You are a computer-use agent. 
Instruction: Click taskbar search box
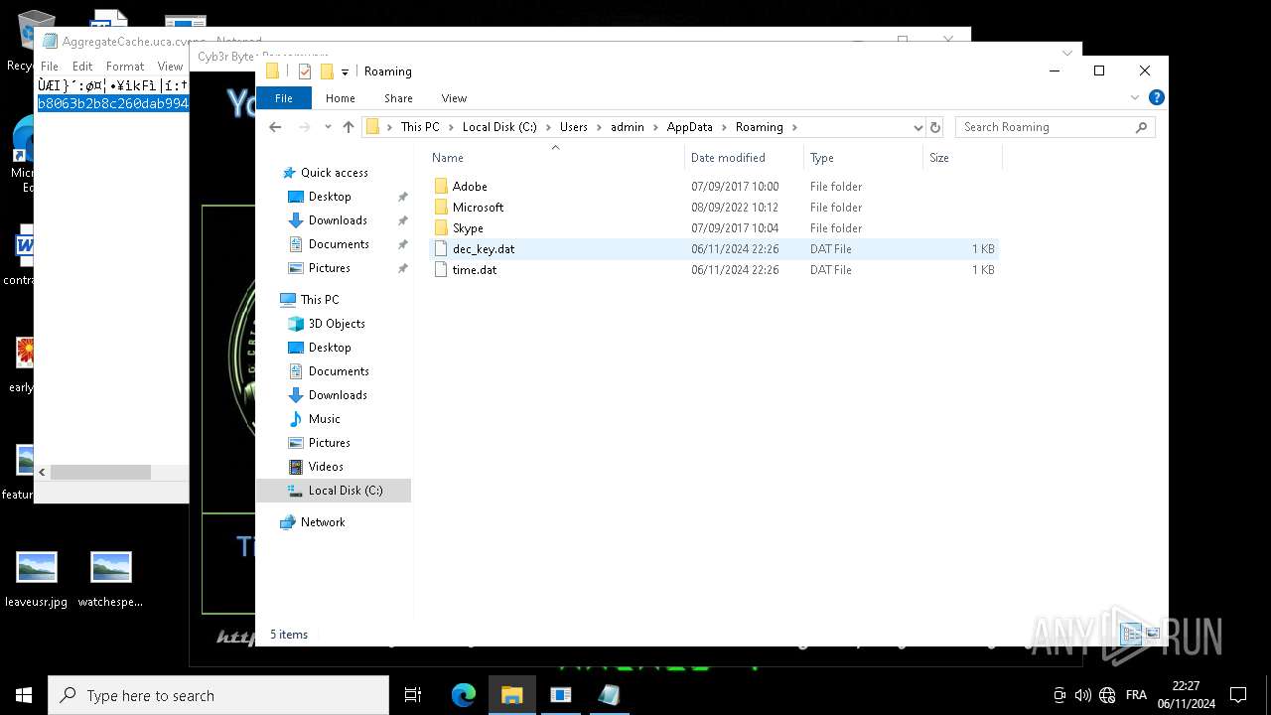click(x=218, y=695)
